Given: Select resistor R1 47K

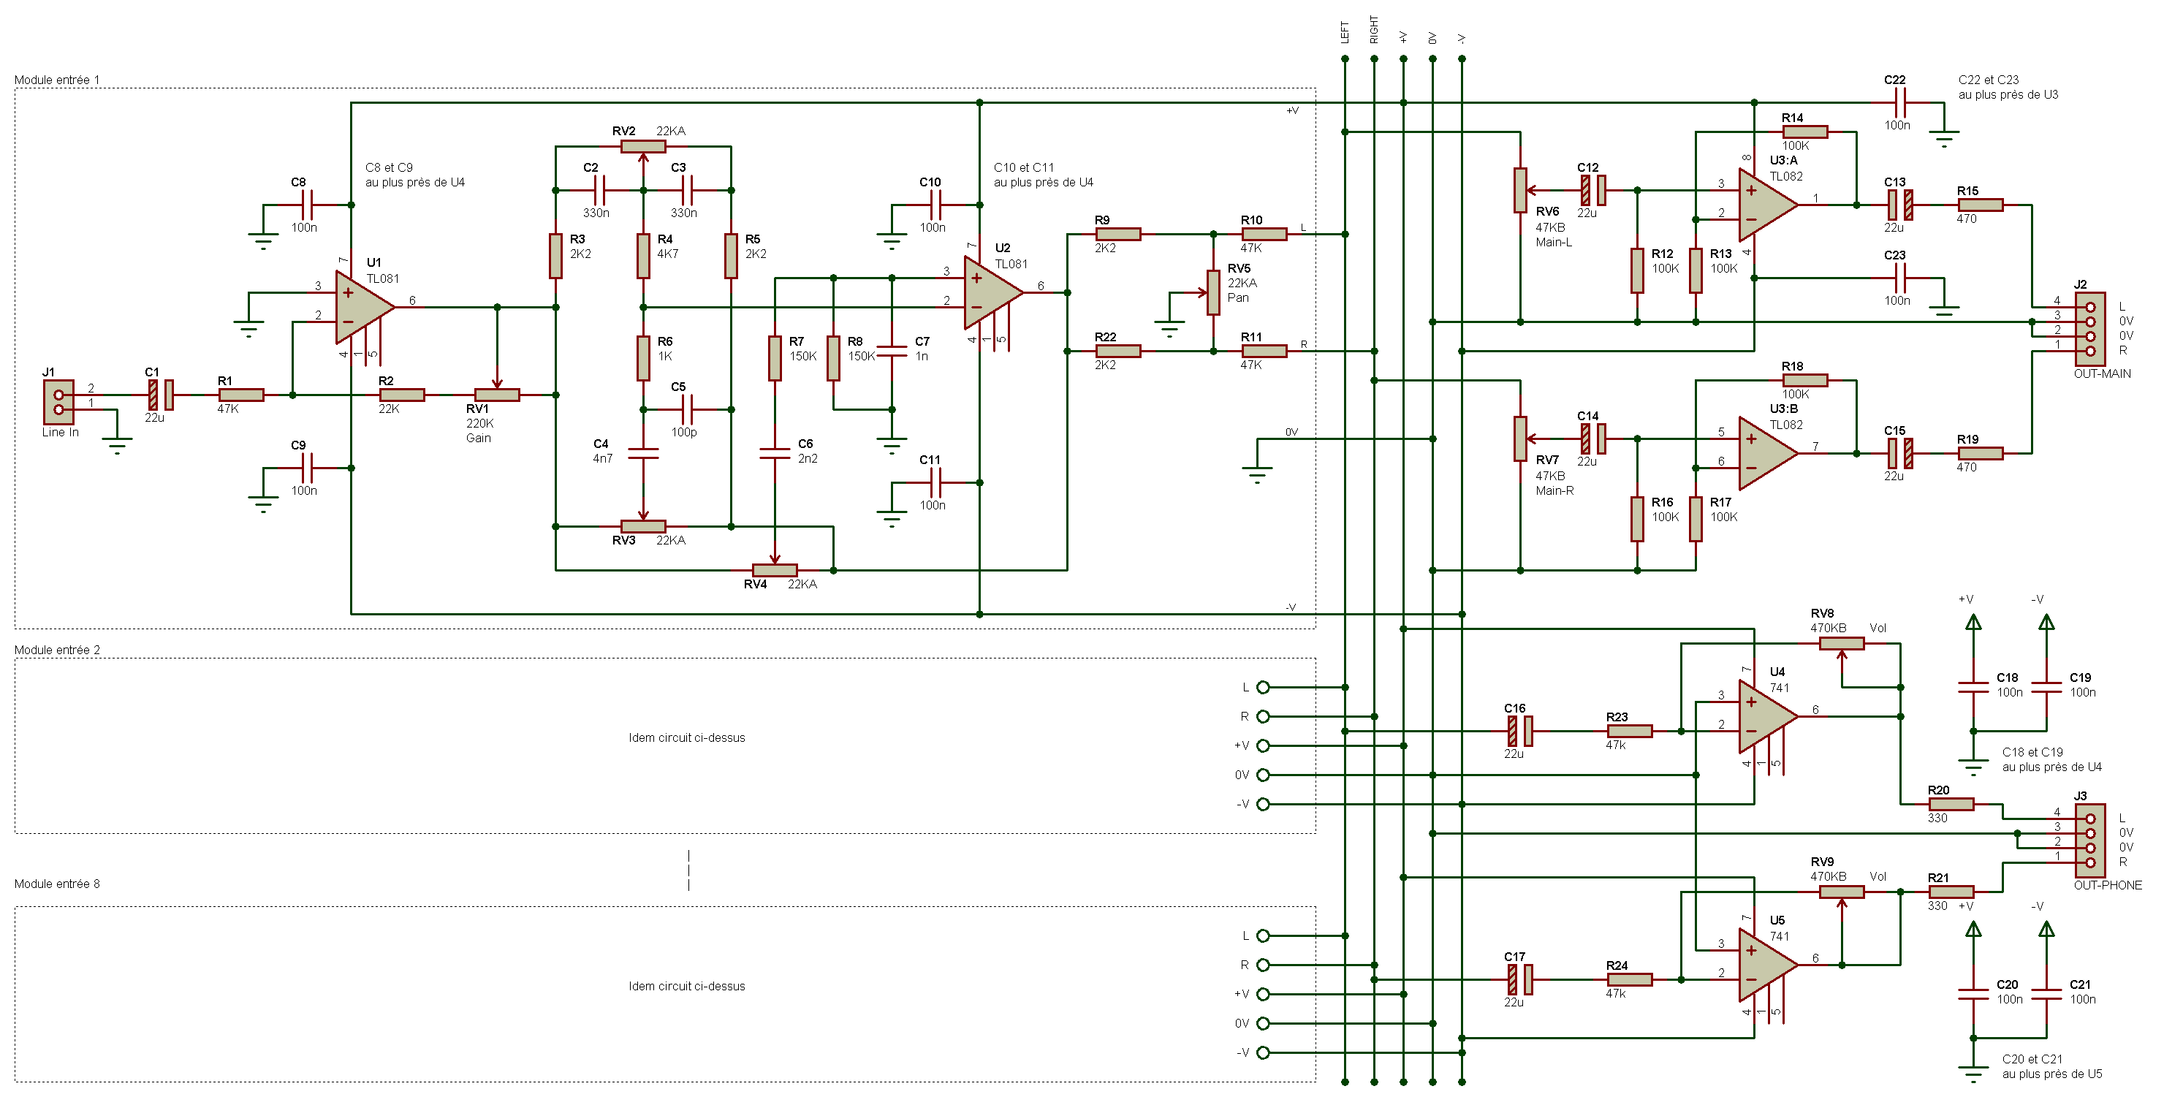Looking at the screenshot, I should click(x=241, y=395).
